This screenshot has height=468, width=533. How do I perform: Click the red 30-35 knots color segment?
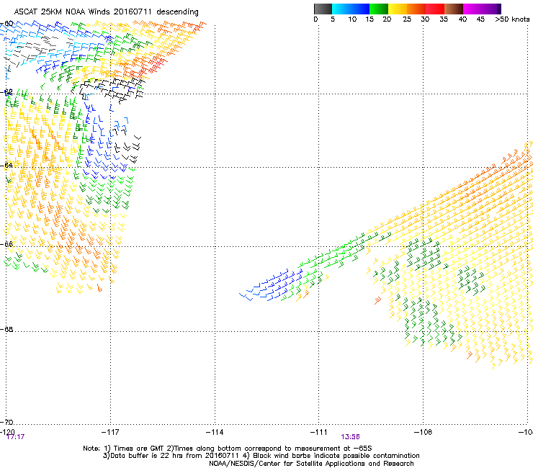click(x=435, y=9)
